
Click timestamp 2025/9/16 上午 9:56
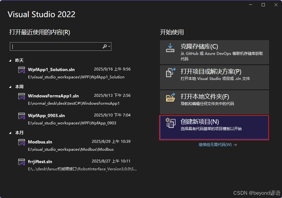pos(112,69)
